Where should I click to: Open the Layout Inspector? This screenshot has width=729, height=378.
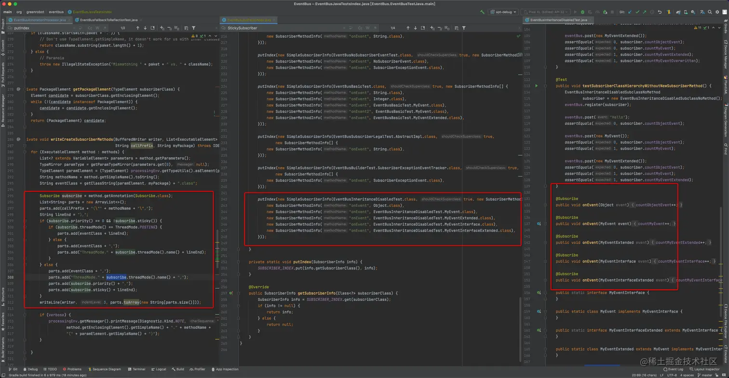click(704, 369)
